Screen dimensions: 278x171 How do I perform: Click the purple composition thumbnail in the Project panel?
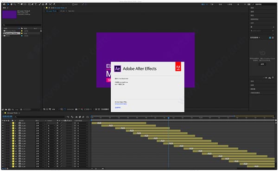coord(9,14)
